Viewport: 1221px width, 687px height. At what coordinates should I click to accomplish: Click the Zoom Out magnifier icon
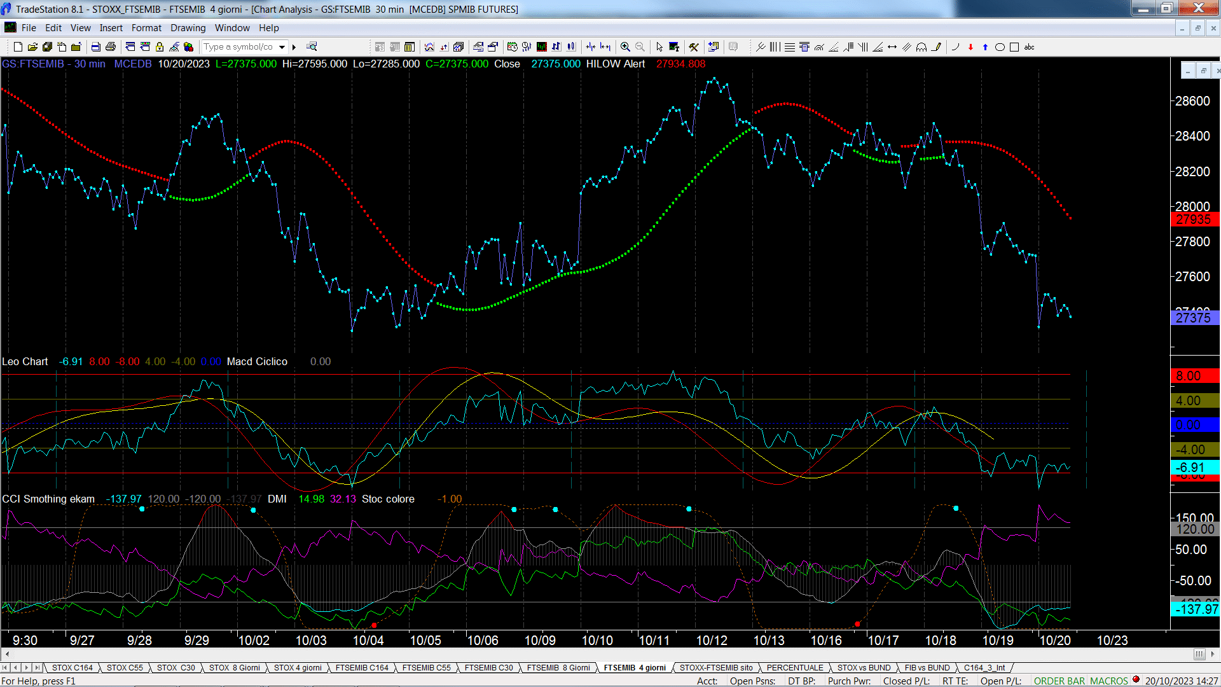click(640, 47)
